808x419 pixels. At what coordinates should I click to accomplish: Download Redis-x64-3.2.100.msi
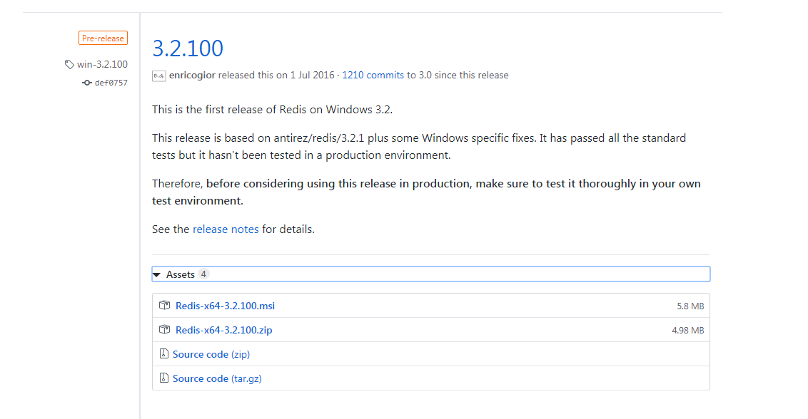pyautogui.click(x=225, y=306)
